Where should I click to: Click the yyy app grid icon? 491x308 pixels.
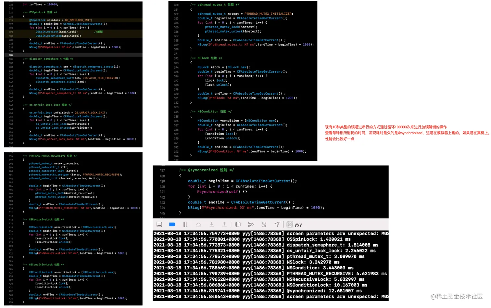pos(290,225)
